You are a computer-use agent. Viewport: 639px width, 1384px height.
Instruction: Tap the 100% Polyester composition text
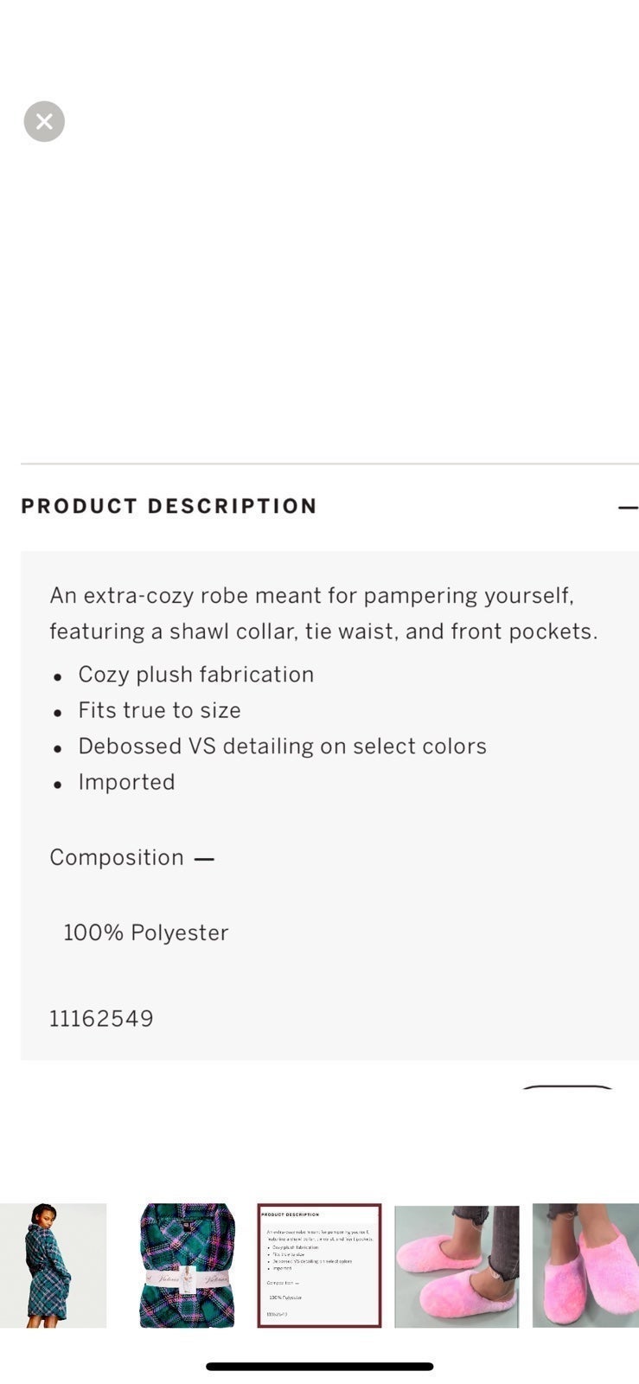[x=146, y=932]
